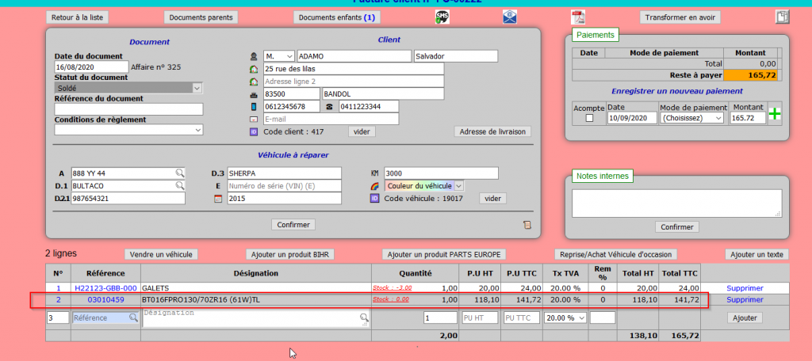The height and width of the screenshot is (361, 812).
Task: Click Ajouter un produit BIHR
Action: (x=290, y=254)
